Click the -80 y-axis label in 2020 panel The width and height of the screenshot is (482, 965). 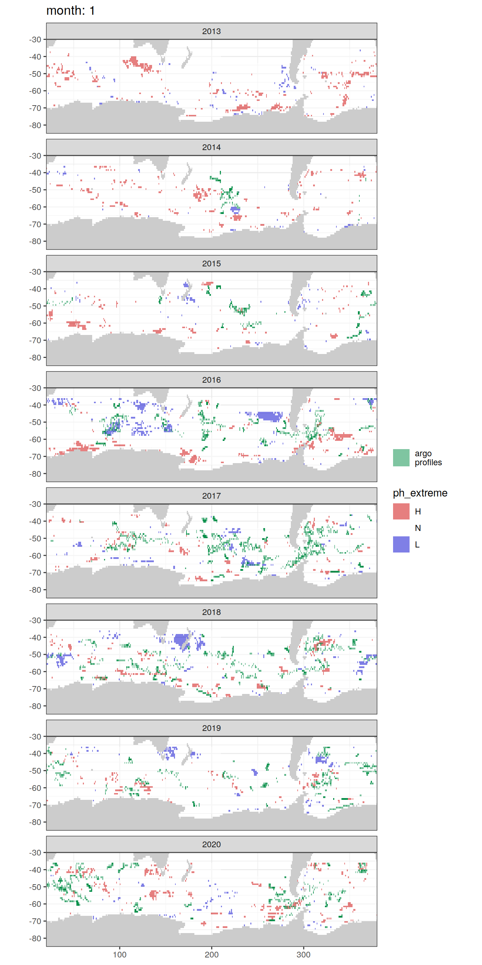pyautogui.click(x=35, y=938)
